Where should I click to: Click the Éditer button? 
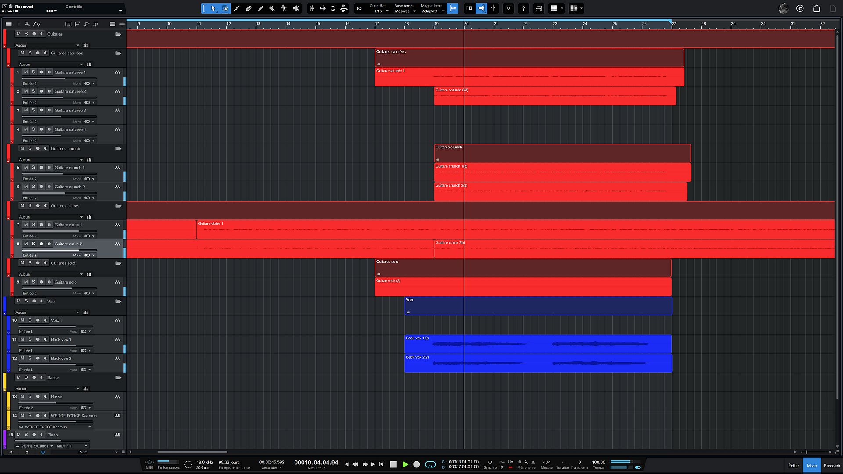793,465
